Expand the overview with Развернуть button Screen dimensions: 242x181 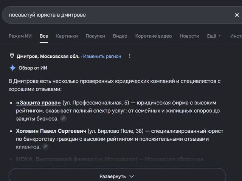117,176
